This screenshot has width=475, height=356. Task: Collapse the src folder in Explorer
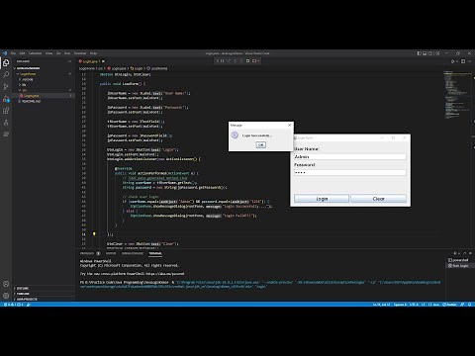click(44, 90)
